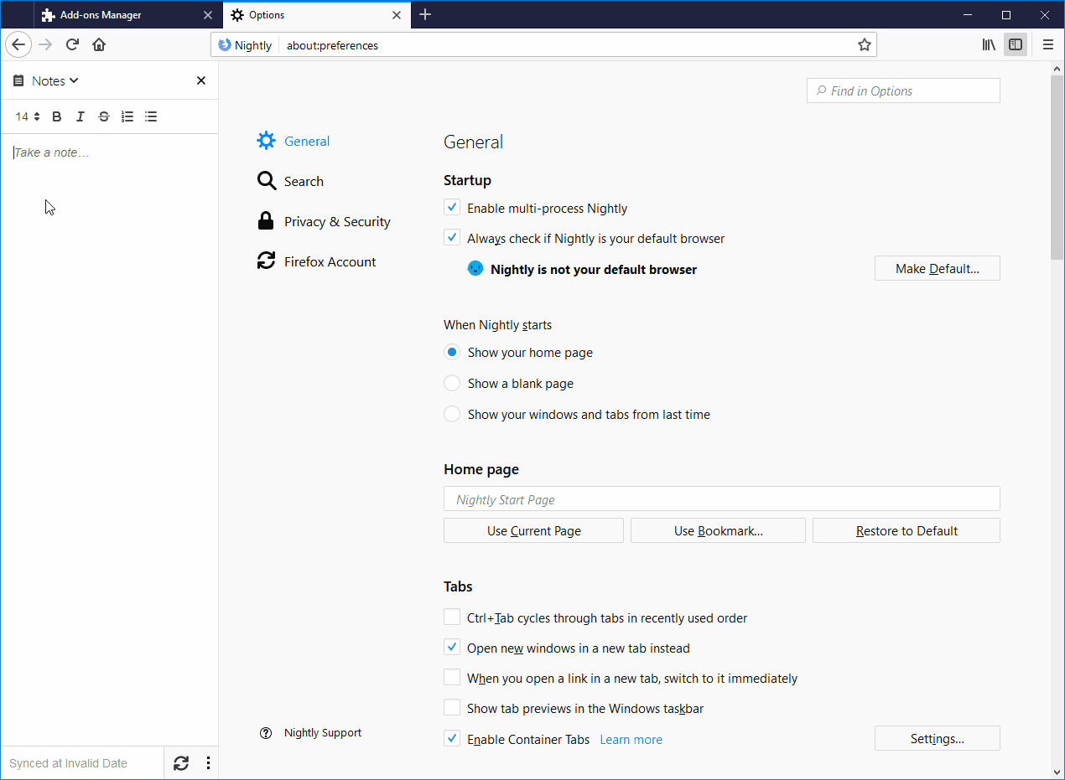1065x780 pixels.
Task: Sync notes with the refresh icon
Action: pyautogui.click(x=181, y=762)
